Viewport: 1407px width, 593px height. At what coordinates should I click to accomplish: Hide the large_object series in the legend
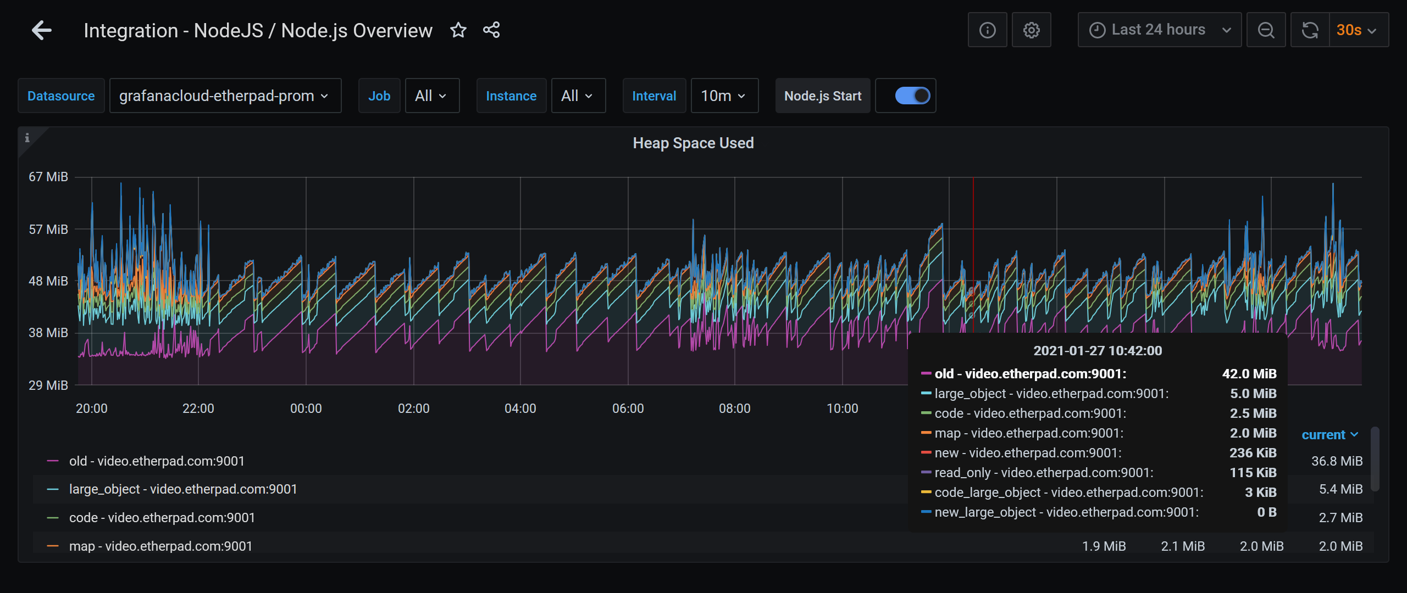182,489
